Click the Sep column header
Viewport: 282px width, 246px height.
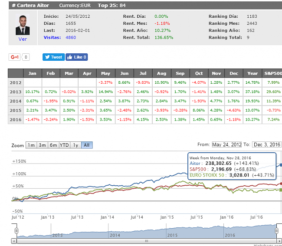click(180, 73)
